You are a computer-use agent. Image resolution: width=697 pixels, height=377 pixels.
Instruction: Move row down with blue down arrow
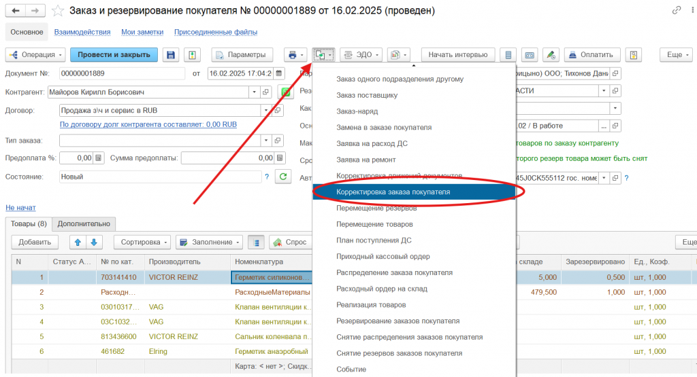click(x=94, y=242)
